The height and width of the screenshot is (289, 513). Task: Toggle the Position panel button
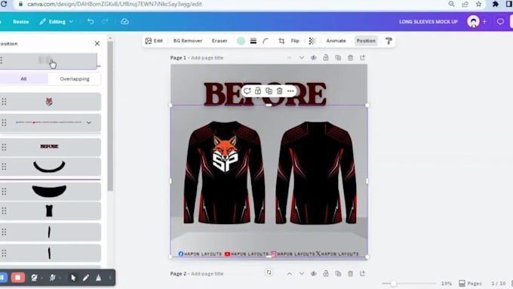click(366, 41)
